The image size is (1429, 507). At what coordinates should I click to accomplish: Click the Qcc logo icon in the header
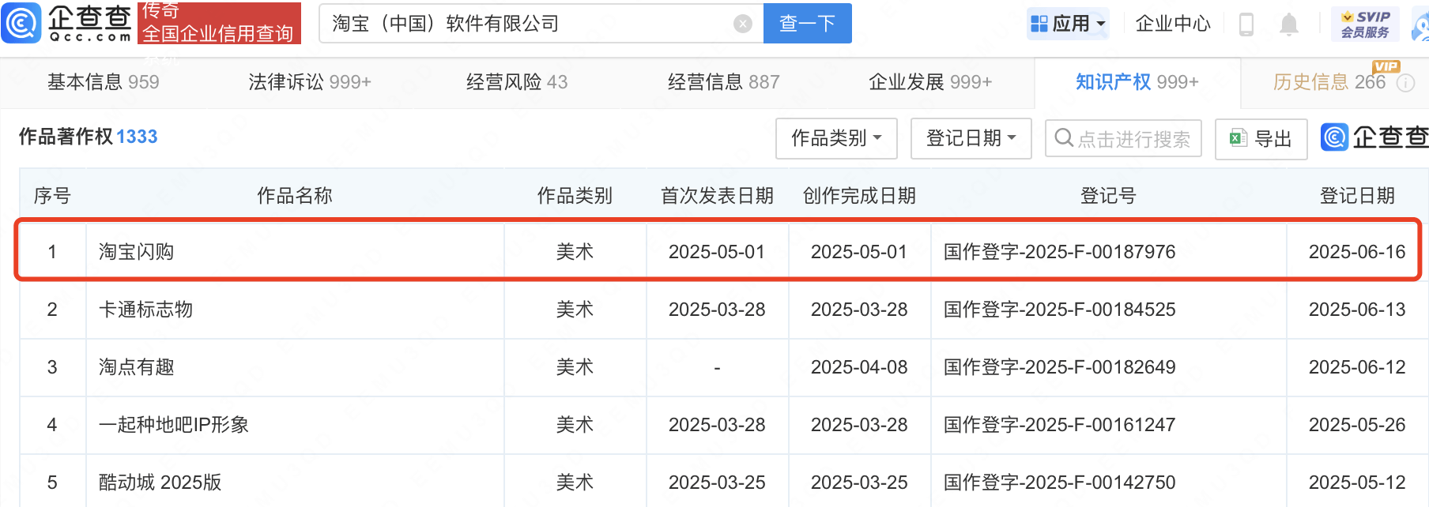(22, 23)
